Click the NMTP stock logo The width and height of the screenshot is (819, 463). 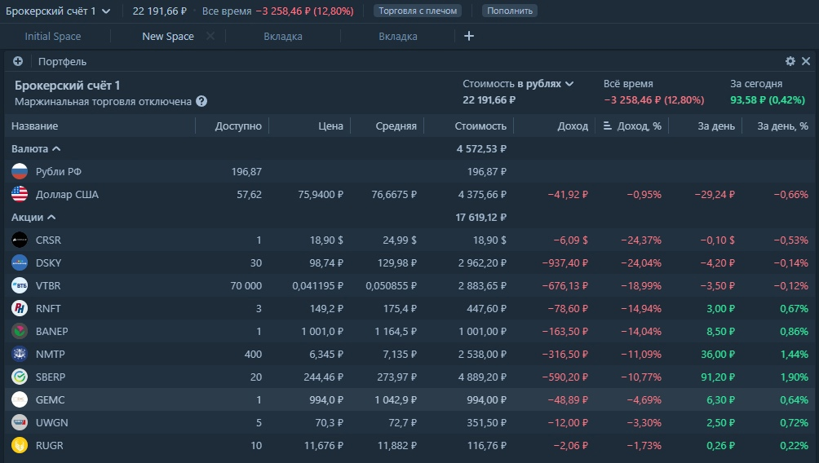(20, 354)
